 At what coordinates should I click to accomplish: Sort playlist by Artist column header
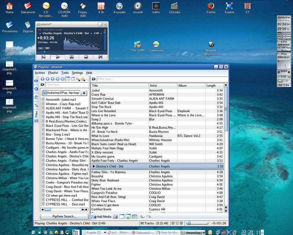163,86
